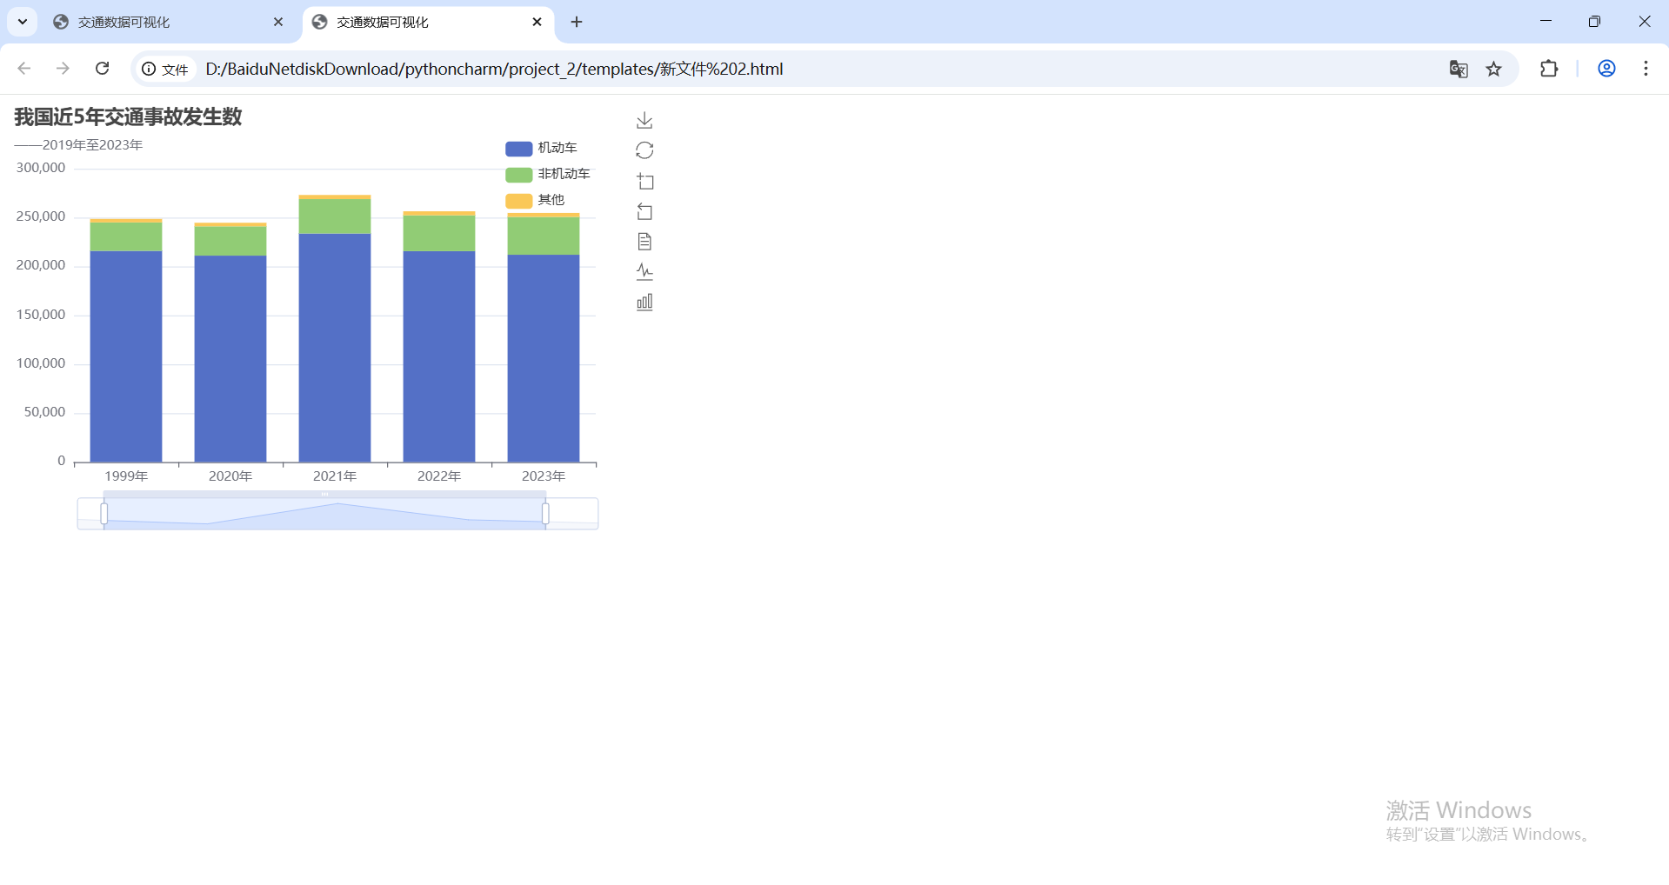Select the second active 交通数据可视化 tab
Screen dimensions: 1669x885
point(428,22)
